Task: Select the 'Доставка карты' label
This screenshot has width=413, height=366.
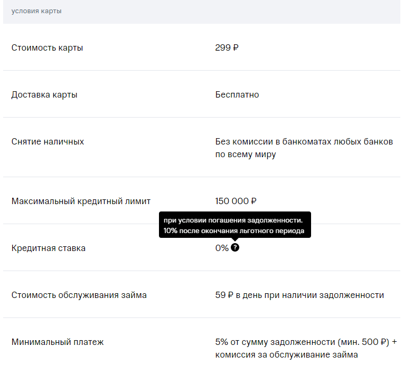Action: tap(44, 94)
